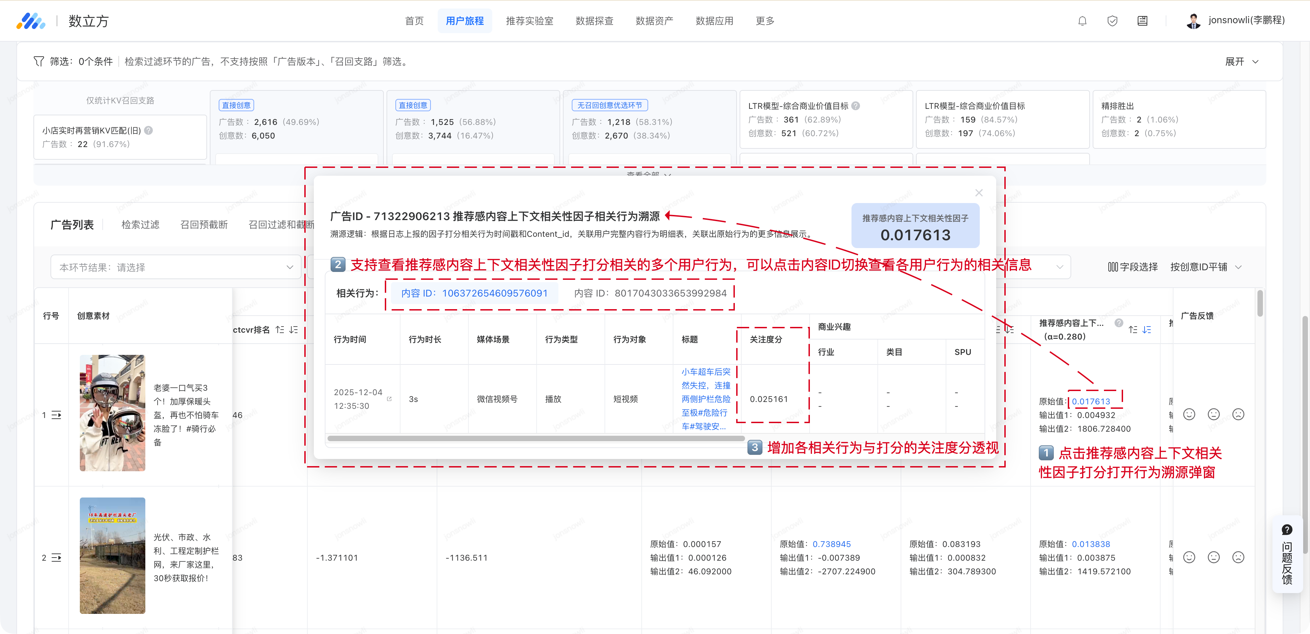Open the document list icon in header
The image size is (1310, 634).
(x=1142, y=21)
